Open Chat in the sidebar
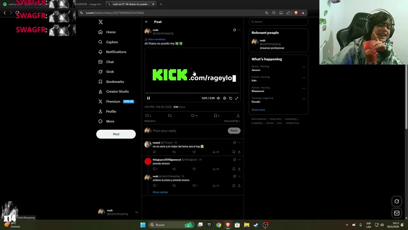Screen dimensions: 408x230 point(106,62)
